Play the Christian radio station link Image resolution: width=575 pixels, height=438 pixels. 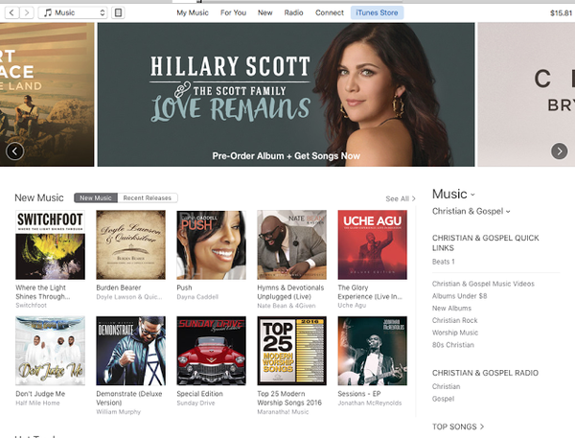(446, 386)
